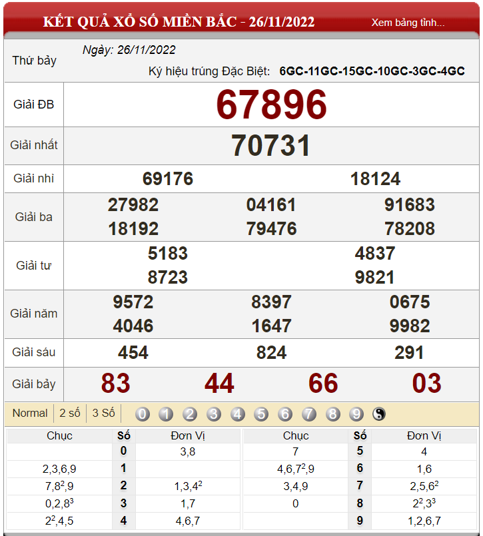The width and height of the screenshot is (483, 536).
Task: Click fifth prize number 1647
Action: [x=271, y=326]
